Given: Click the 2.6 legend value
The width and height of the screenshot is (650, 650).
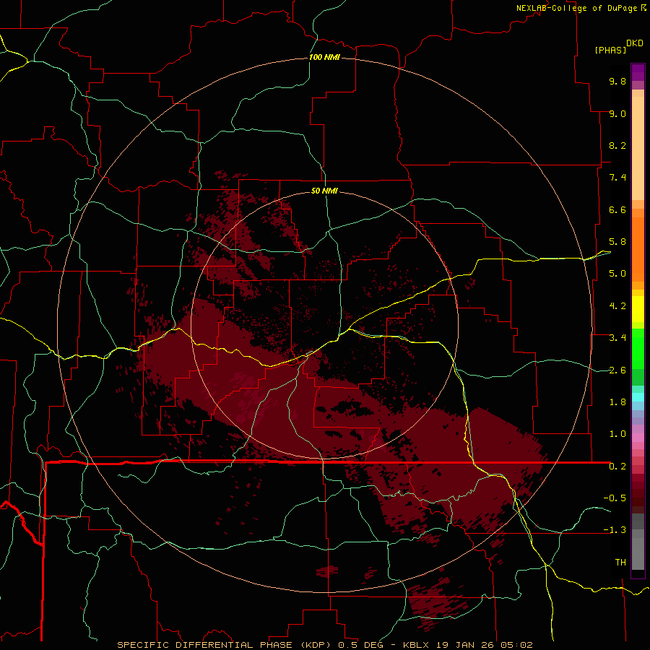Looking at the screenshot, I should point(617,370).
